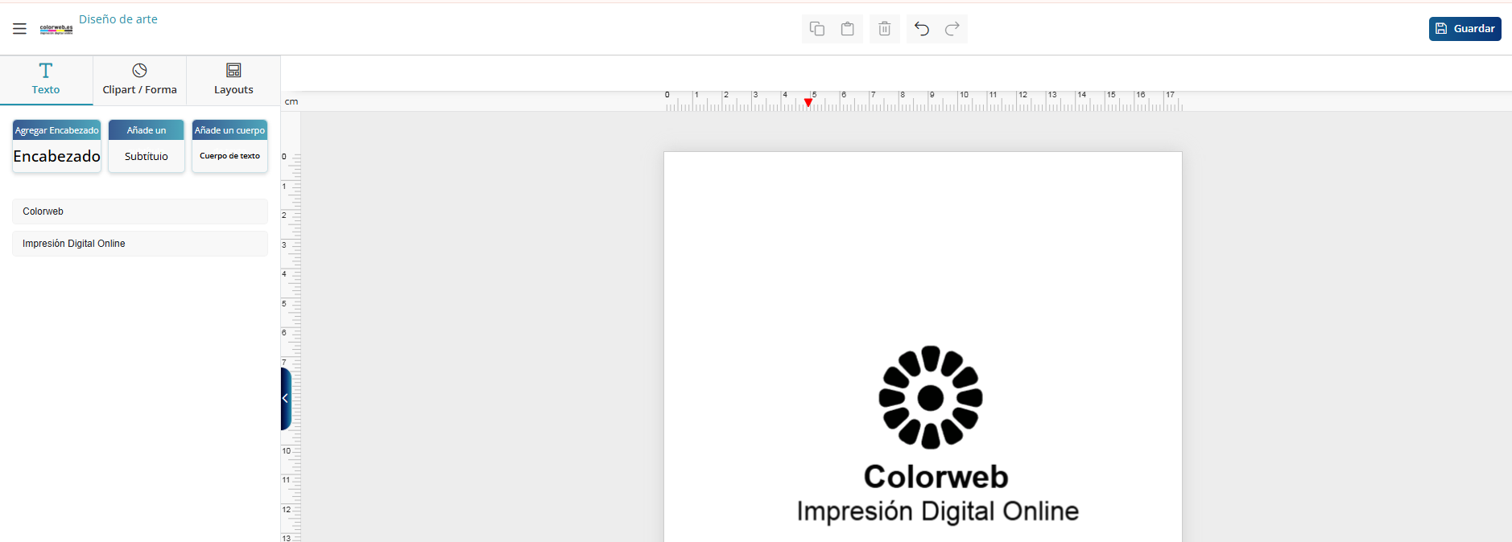Add a Subtítulo text block
Image resolution: width=1512 pixels, height=542 pixels.
[147, 146]
